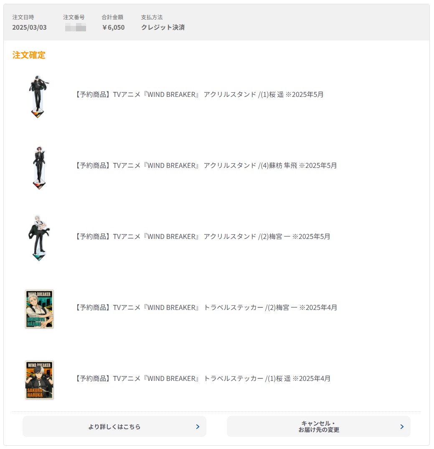The height and width of the screenshot is (449, 434).
Task: Open the Sakura Haruka acrylic stand thumbnail
Action: coord(39,97)
